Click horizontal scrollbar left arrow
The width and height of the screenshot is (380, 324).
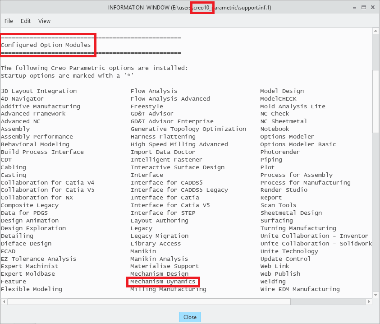coord(4,302)
